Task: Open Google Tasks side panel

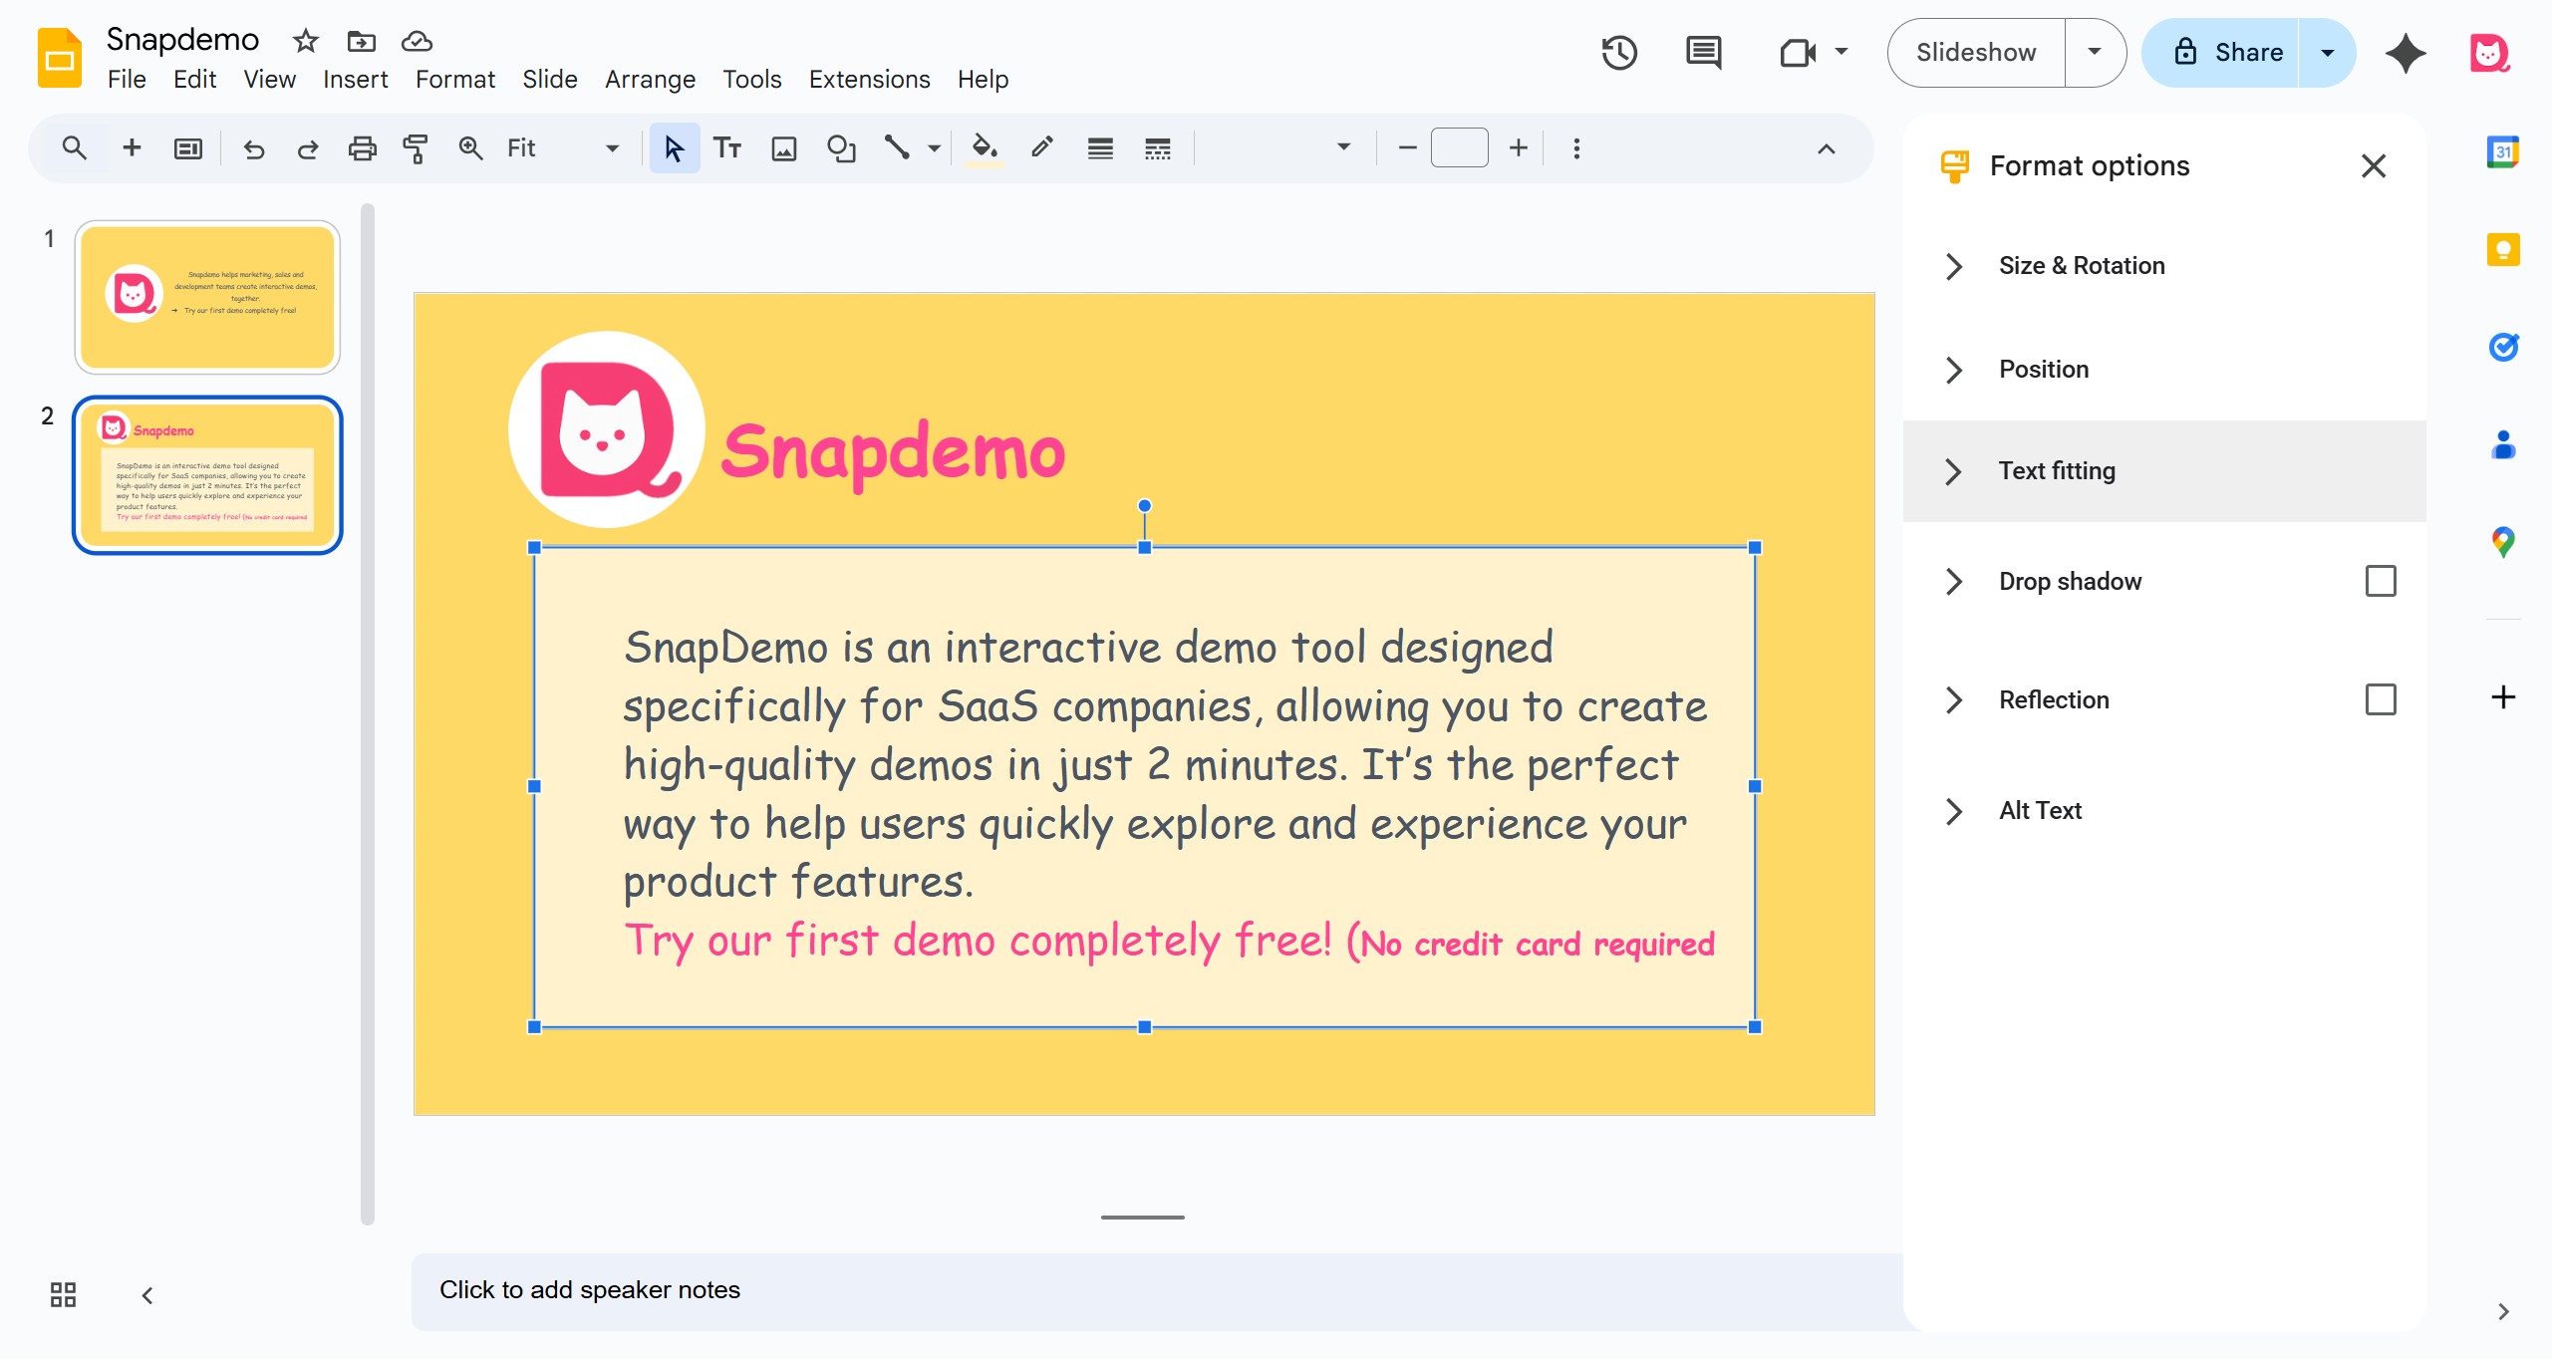Action: coord(2503,347)
